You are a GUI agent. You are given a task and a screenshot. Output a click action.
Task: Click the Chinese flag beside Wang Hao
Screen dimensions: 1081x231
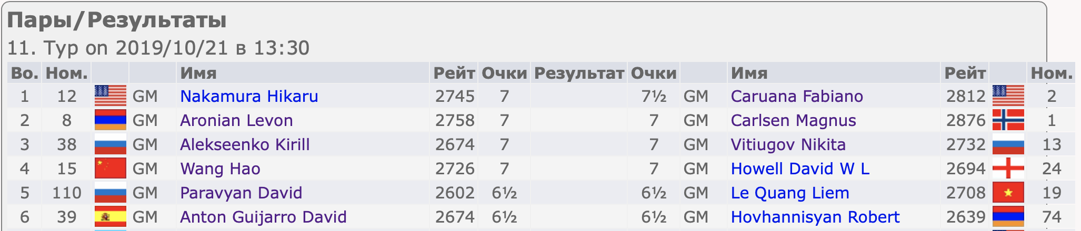pyautogui.click(x=111, y=169)
